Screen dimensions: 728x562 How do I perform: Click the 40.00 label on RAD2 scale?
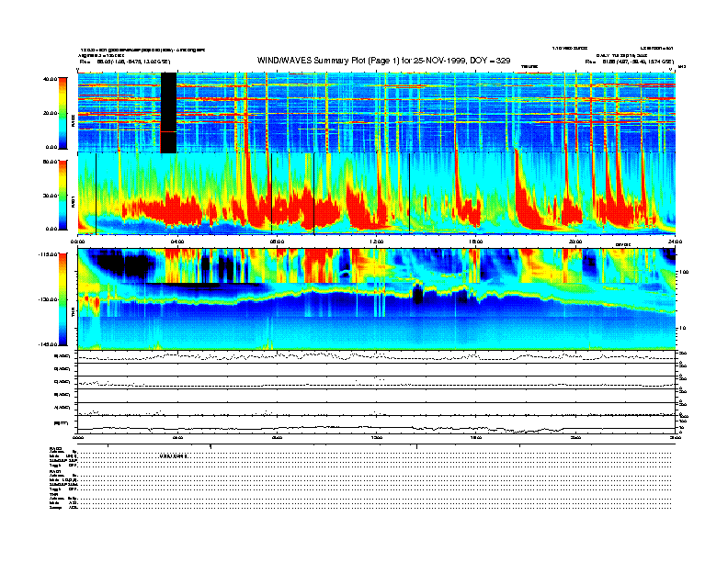pyautogui.click(x=51, y=79)
